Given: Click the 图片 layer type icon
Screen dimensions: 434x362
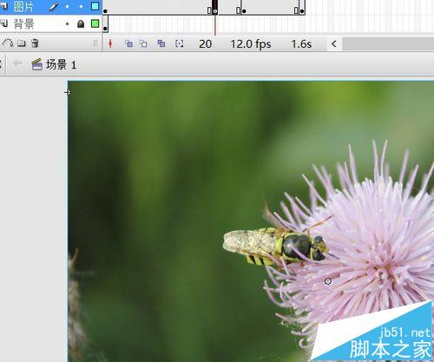Looking at the screenshot, I should point(4,6).
